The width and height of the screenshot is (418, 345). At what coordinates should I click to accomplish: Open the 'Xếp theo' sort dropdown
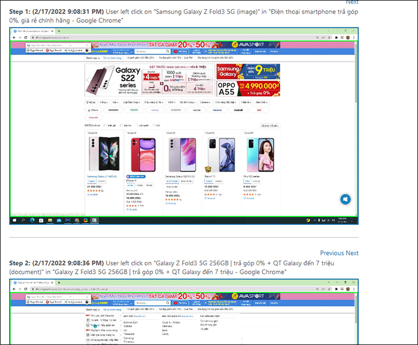coord(270,126)
